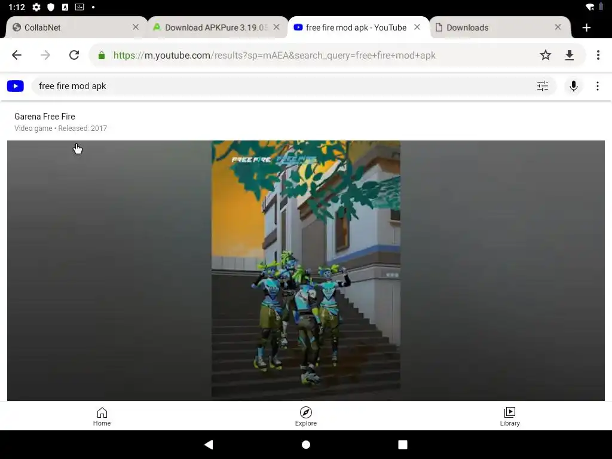Image resolution: width=612 pixels, height=459 pixels.
Task: Open YouTube three-dot options menu
Action: coord(598,86)
